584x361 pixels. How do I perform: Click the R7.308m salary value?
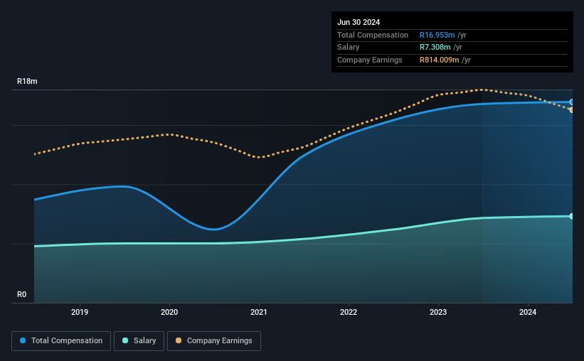[435, 48]
